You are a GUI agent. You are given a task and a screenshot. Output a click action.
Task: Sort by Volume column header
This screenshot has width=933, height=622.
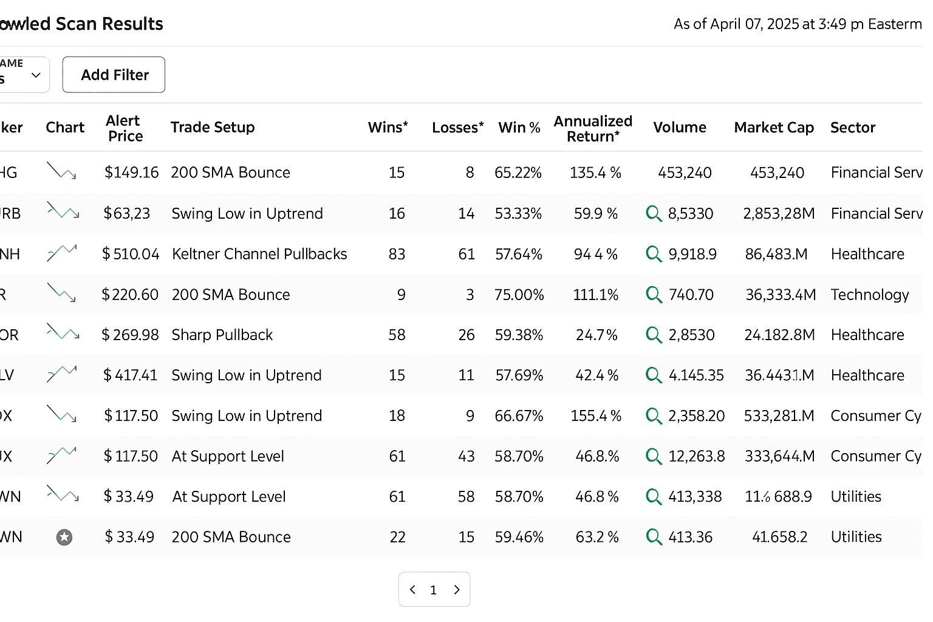click(x=680, y=128)
